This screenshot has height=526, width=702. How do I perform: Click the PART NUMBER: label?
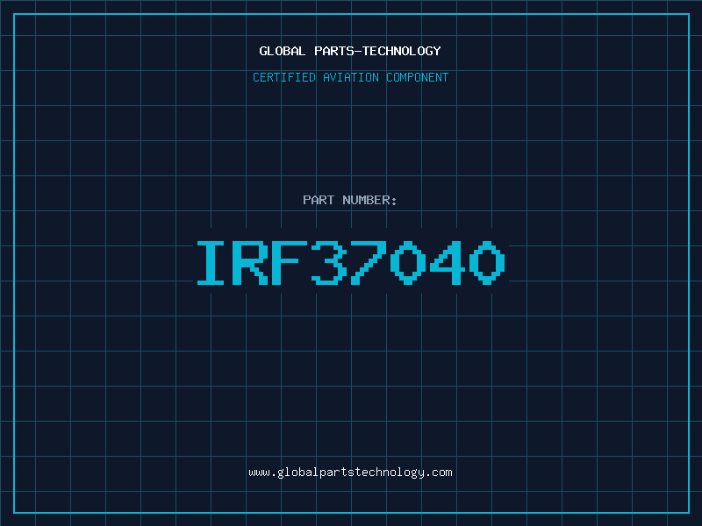click(350, 200)
